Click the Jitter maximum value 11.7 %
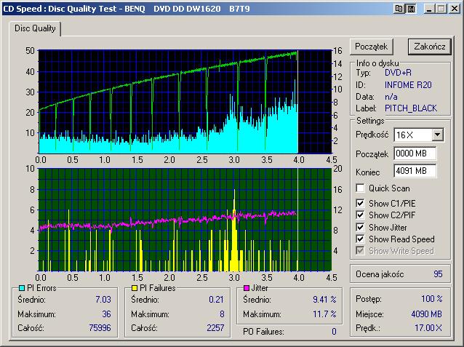The height and width of the screenshot is (347, 464). click(x=324, y=314)
